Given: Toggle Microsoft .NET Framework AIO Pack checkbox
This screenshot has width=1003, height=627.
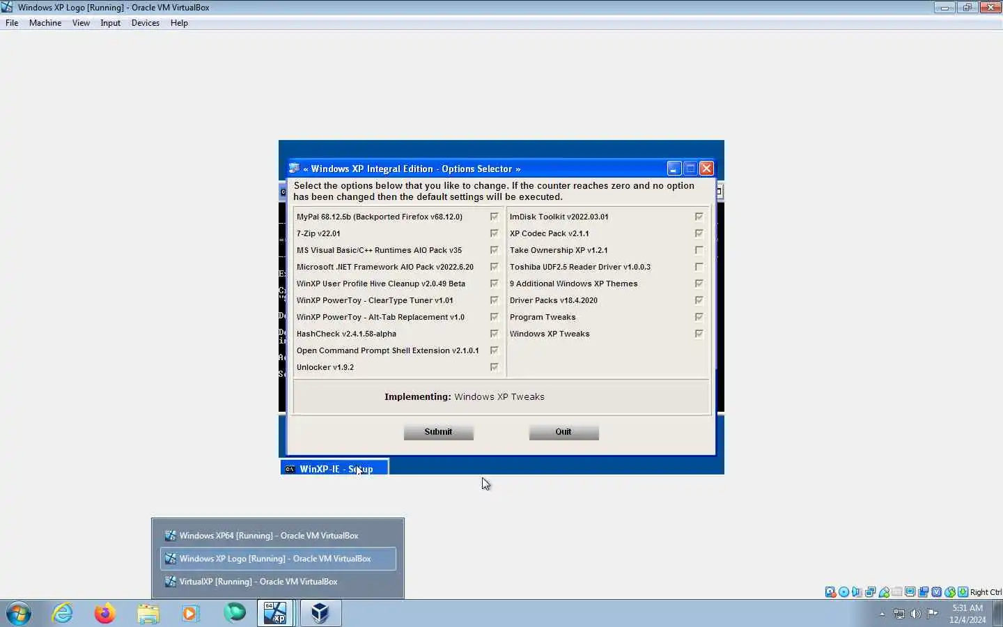Looking at the screenshot, I should 494,267.
